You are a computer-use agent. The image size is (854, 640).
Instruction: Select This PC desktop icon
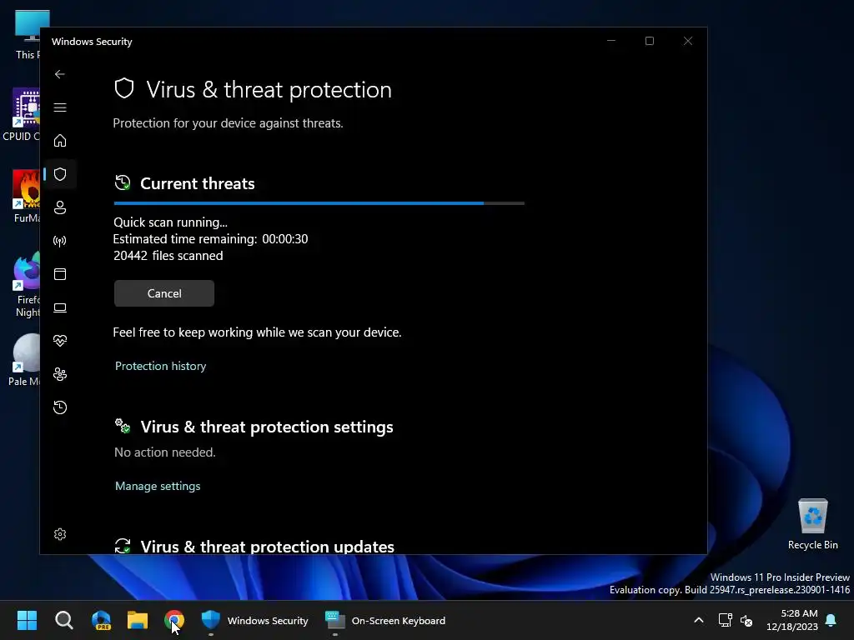click(x=28, y=35)
